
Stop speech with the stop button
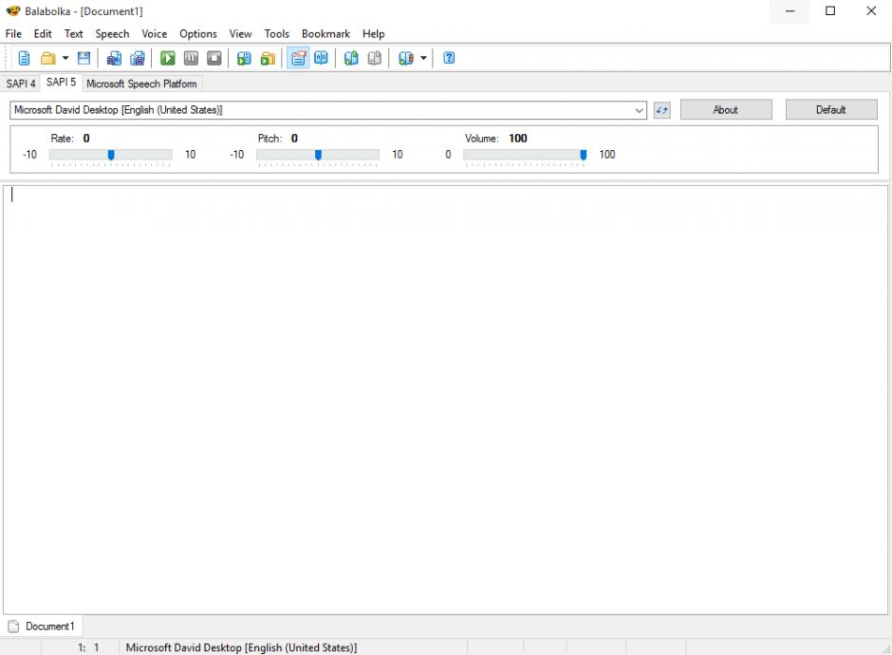point(214,58)
